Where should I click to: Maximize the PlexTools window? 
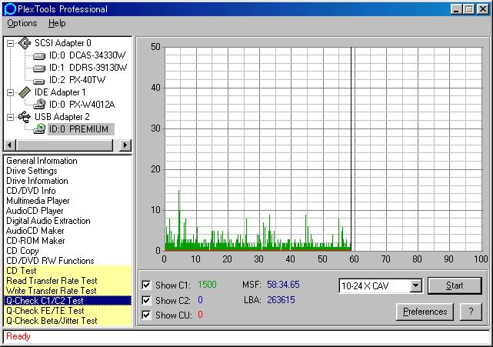coord(468,9)
